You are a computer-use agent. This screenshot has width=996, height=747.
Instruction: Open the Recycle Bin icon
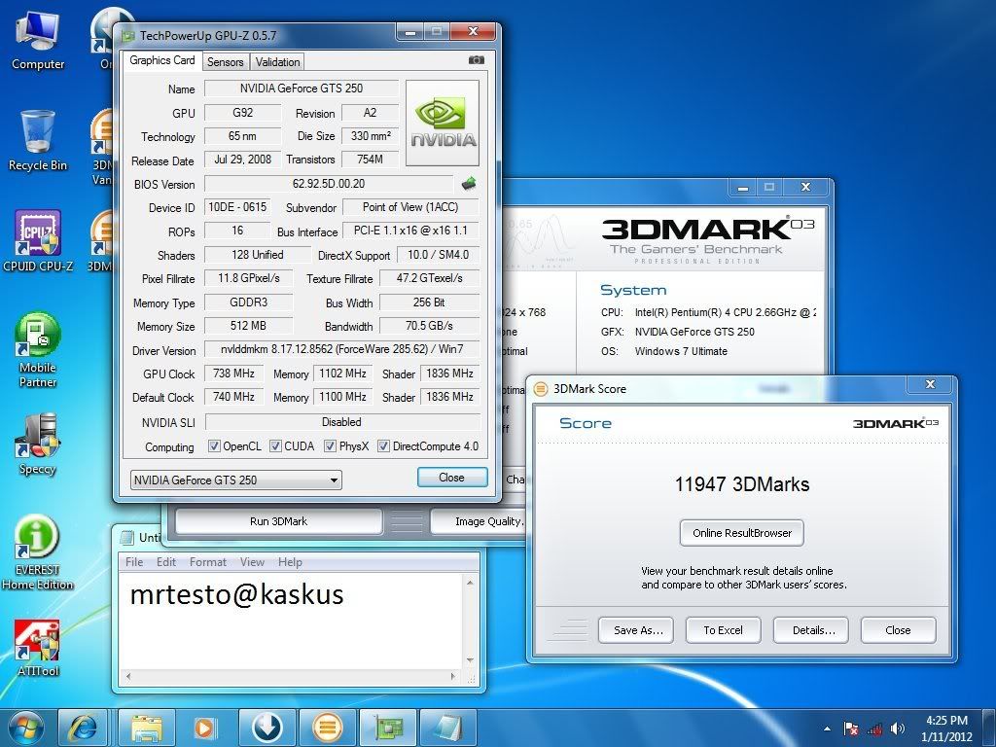[38, 141]
